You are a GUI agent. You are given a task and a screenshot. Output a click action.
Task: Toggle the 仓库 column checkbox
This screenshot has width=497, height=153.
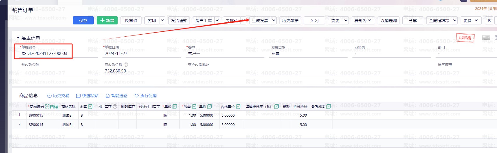[x=90, y=107]
